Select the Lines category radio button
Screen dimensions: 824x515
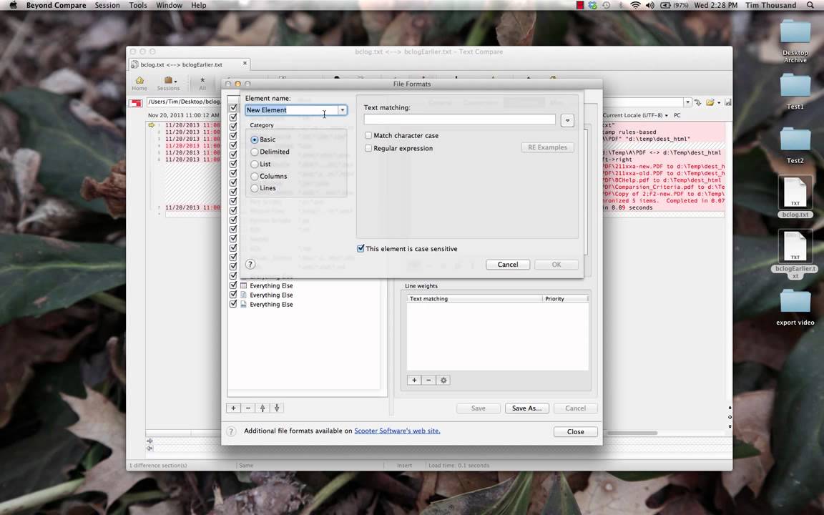[255, 188]
